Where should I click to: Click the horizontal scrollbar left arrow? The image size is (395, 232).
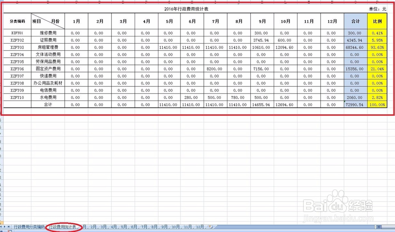379,227
